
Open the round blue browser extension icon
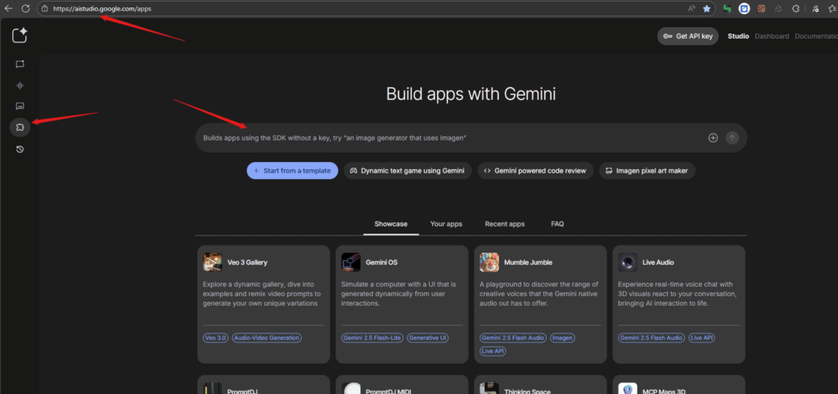coord(744,8)
